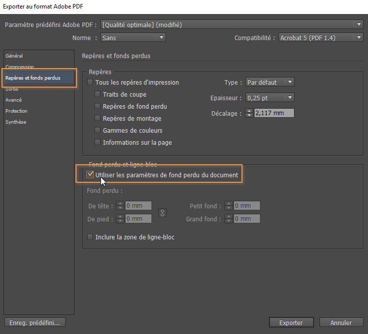Click Enreg. prédéfini... button
The height and width of the screenshot is (334, 368).
tap(34, 322)
